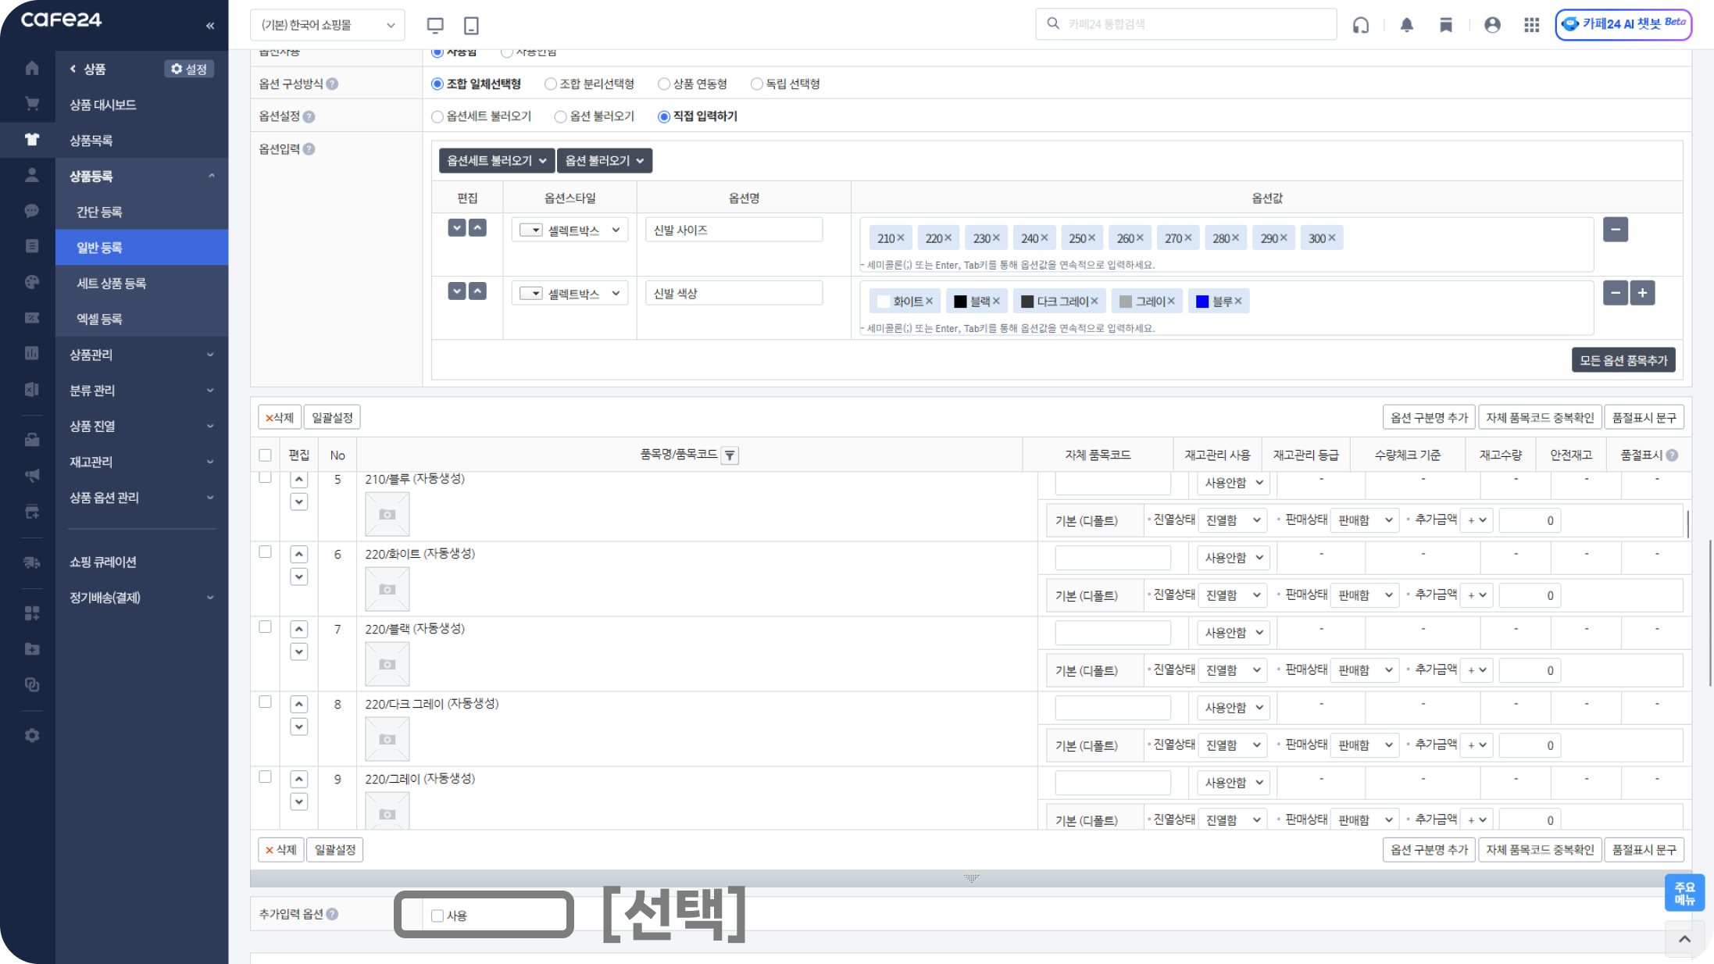Click the bookmark icon in header
The width and height of the screenshot is (1714, 964).
[1446, 25]
